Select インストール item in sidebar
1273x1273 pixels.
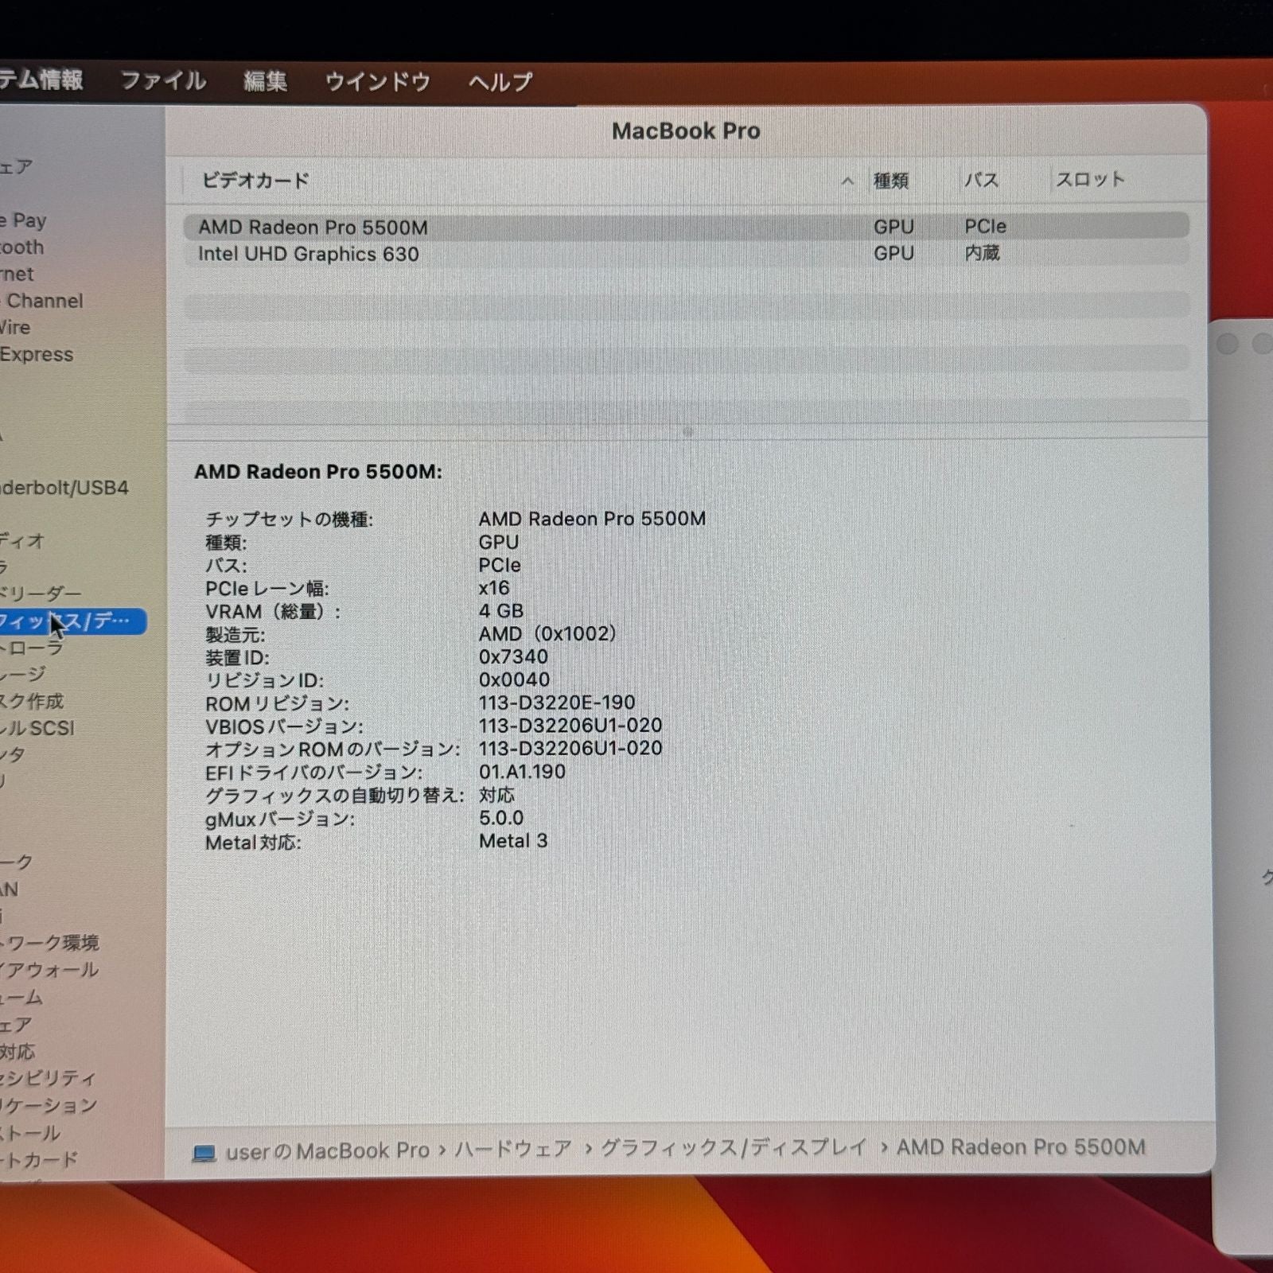pos(30,1133)
